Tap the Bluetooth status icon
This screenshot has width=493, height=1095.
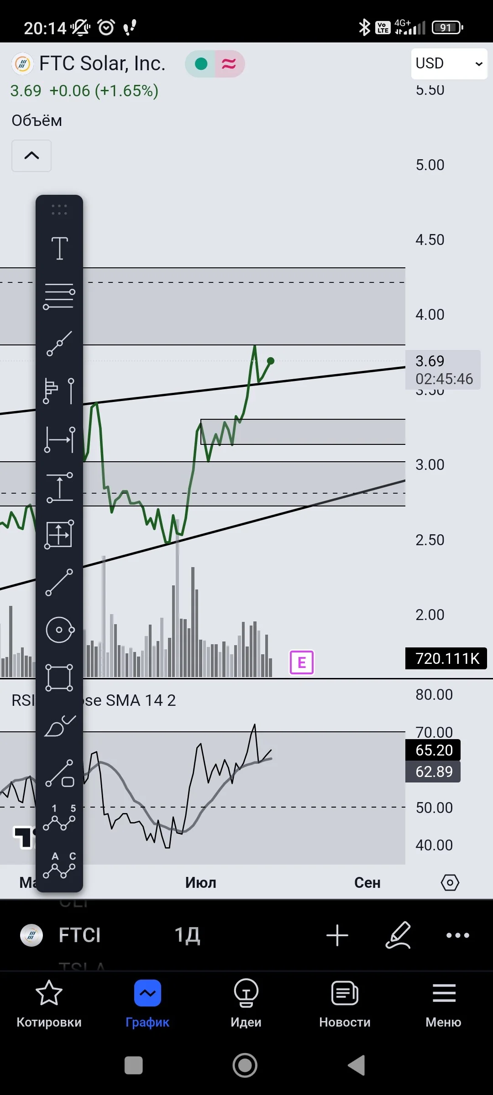364,27
